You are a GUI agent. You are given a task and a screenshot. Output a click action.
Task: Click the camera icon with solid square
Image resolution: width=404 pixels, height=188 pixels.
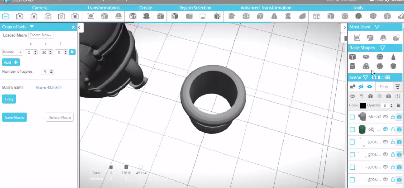pyautogui.click(x=75, y=16)
